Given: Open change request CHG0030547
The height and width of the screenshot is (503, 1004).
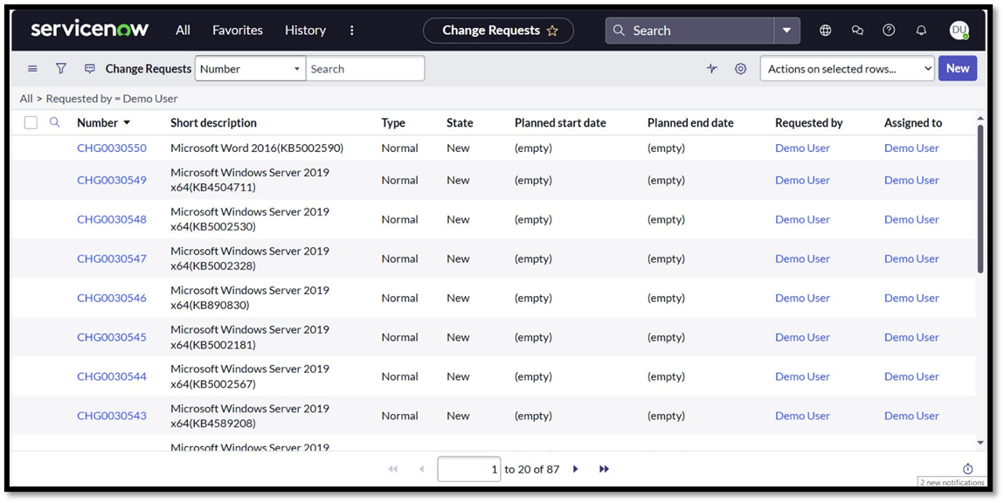Looking at the screenshot, I should point(112,258).
